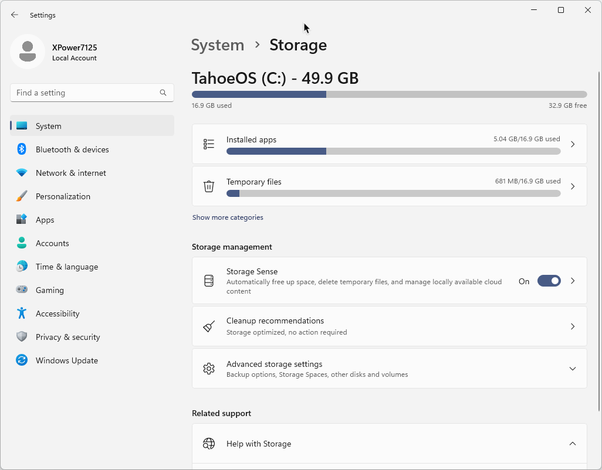Go to Time & language settings
The width and height of the screenshot is (602, 470).
click(66, 267)
